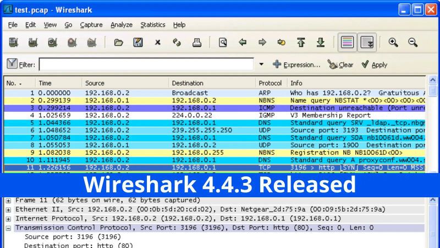Select packet 4 IGMP V3 Membership Report
440x248 pixels.
215,115
